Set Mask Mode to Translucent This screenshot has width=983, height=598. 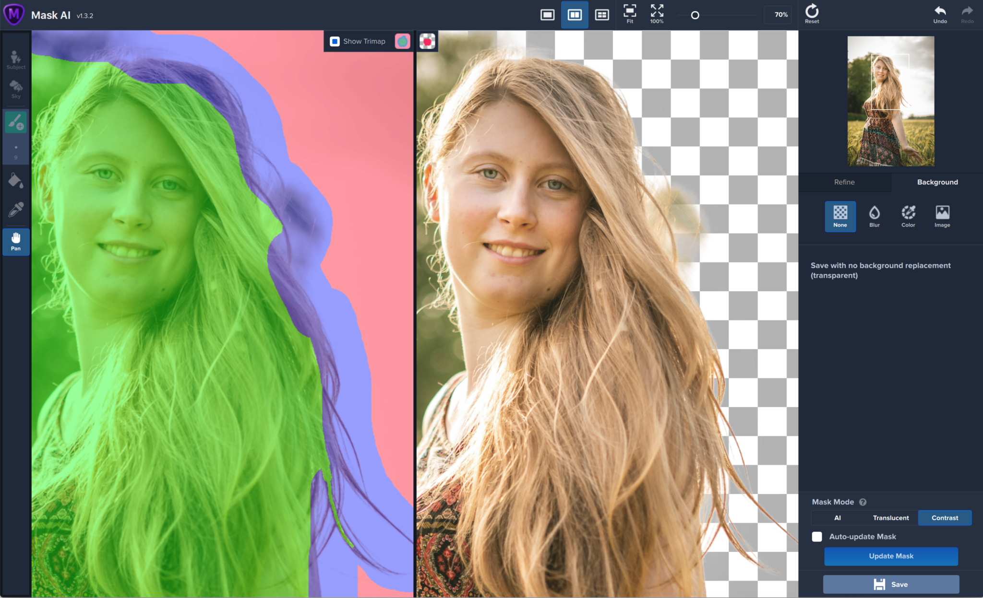890,517
